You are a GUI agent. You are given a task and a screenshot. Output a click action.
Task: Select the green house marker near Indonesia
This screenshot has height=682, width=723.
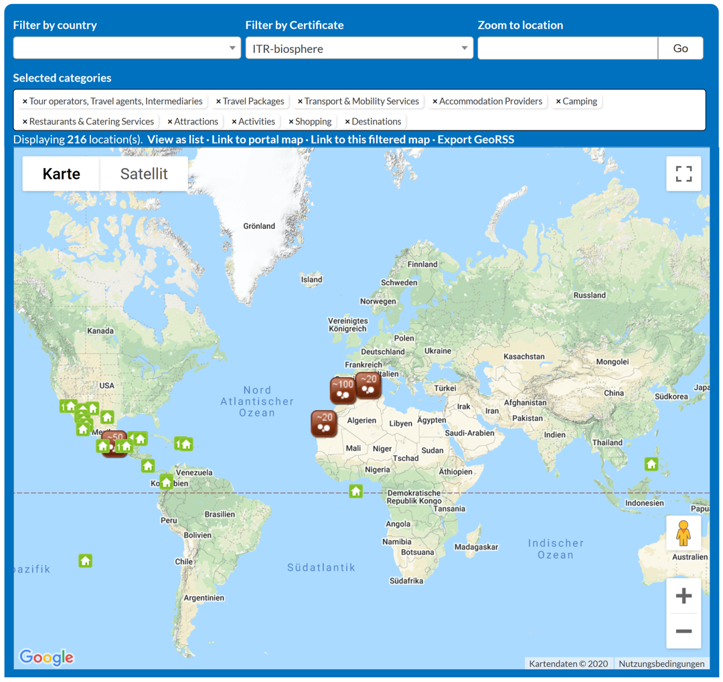tap(651, 464)
